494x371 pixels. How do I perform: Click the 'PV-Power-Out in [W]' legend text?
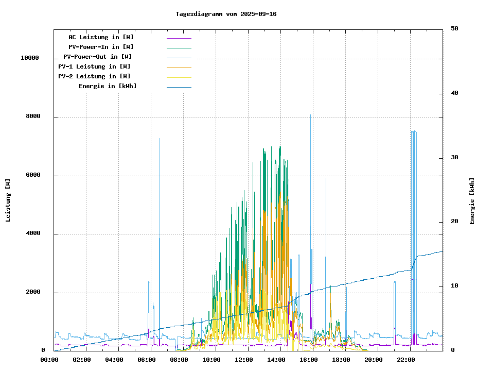click(97, 57)
